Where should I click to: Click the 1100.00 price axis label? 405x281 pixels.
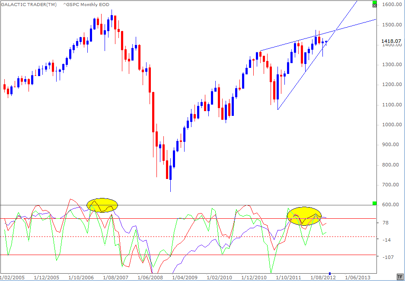(x=392, y=105)
